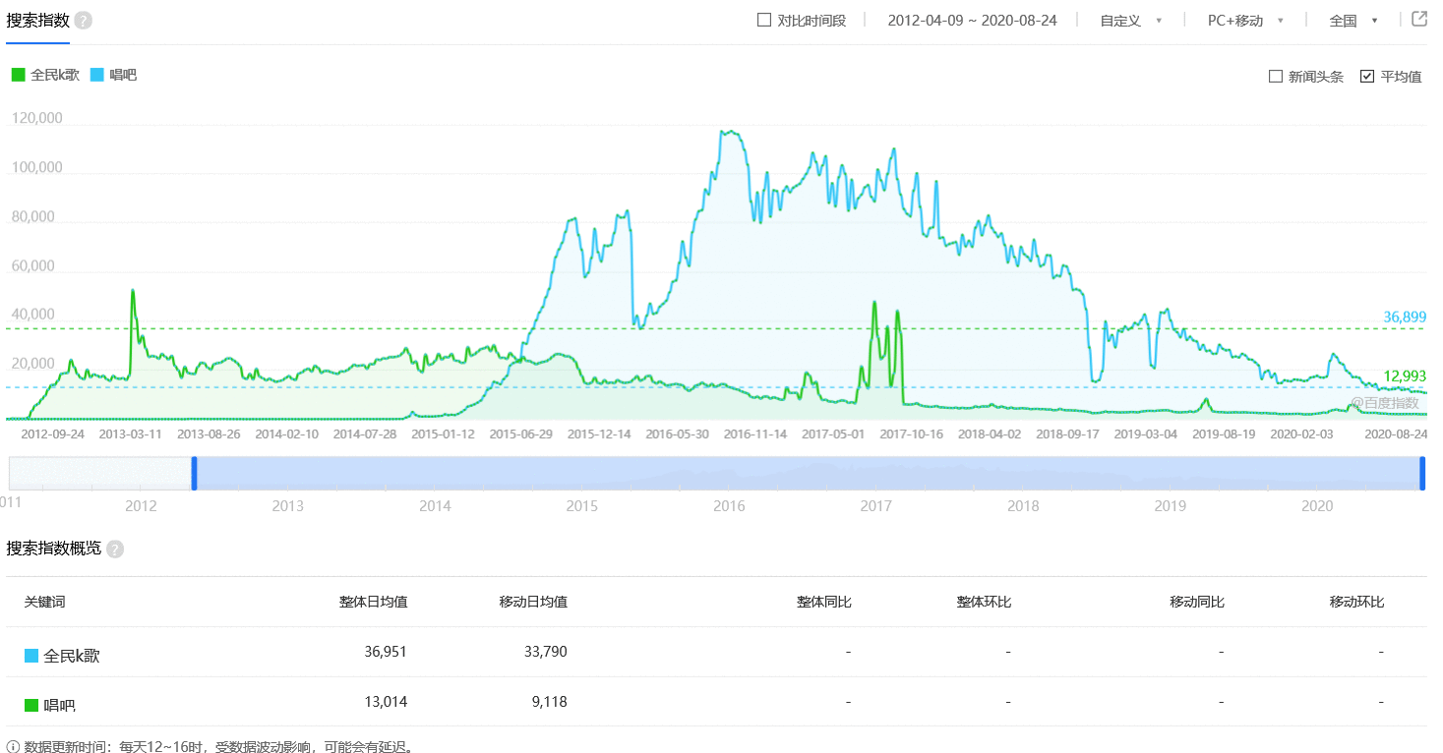1443x753 pixels.
Task: Click the 2018-09-17 date on the chart axis
Action: point(1067,434)
